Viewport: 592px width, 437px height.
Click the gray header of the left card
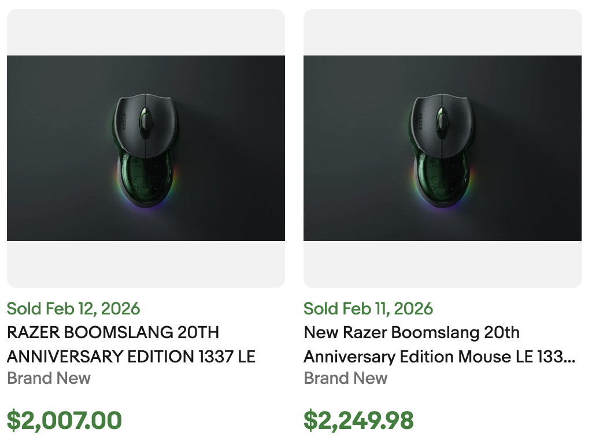146,32
